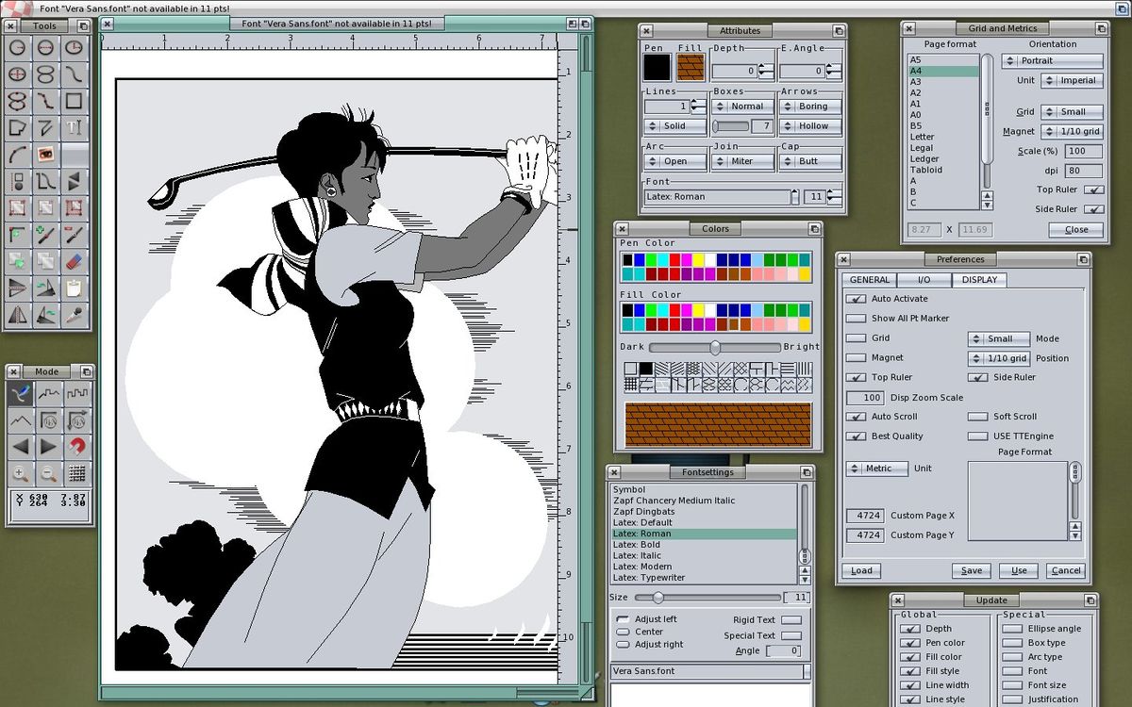The height and width of the screenshot is (707, 1132).
Task: Click the clipboard paste tool icon
Action: point(74,288)
